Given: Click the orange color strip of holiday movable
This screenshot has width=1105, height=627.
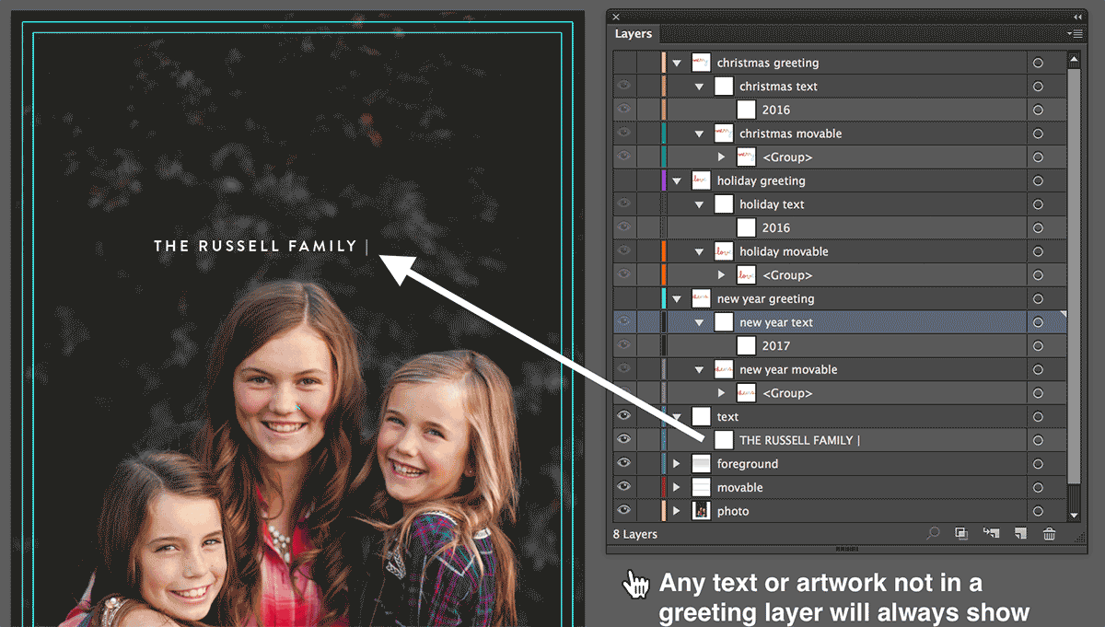Looking at the screenshot, I should 664,251.
